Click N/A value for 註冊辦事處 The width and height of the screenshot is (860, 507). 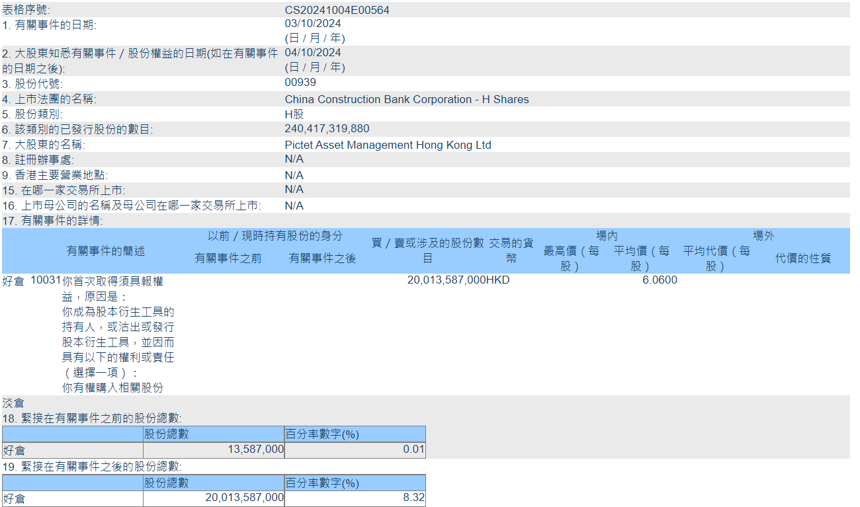294,159
